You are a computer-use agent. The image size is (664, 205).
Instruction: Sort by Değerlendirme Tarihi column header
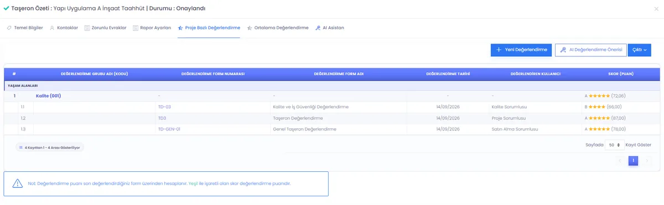[448, 73]
